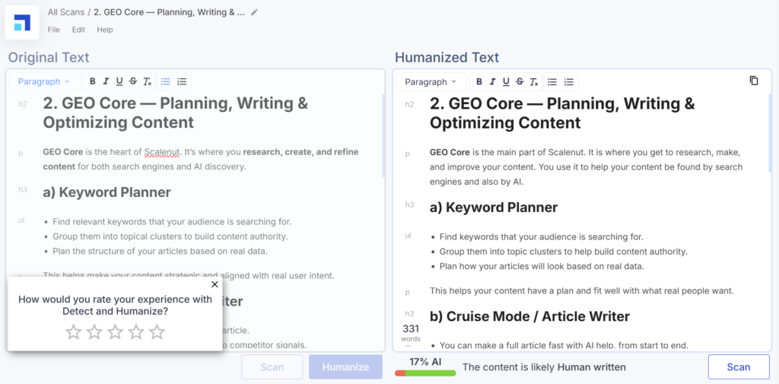
Task: Toggle bullet list in Humanized Text toolbar
Action: (552, 81)
